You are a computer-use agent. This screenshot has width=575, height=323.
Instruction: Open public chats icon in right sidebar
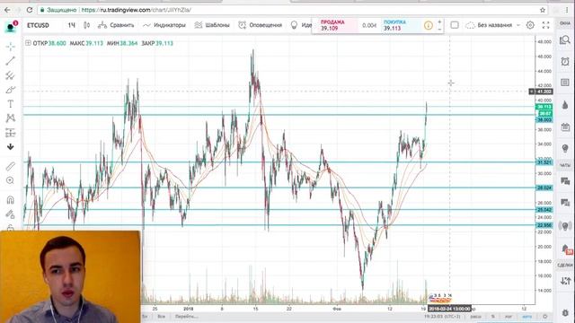(565, 181)
